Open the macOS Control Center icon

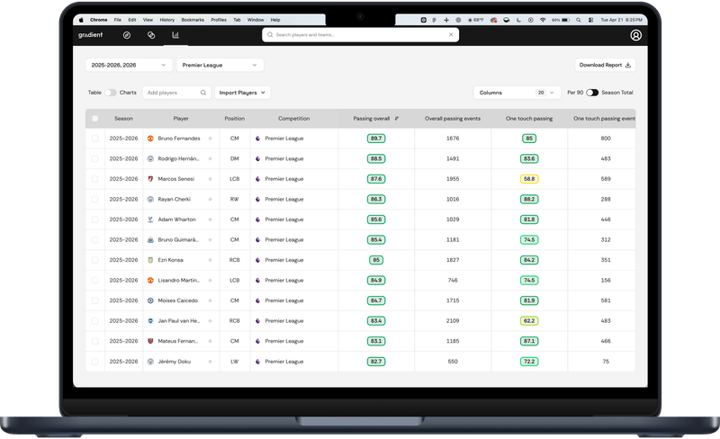coord(590,20)
